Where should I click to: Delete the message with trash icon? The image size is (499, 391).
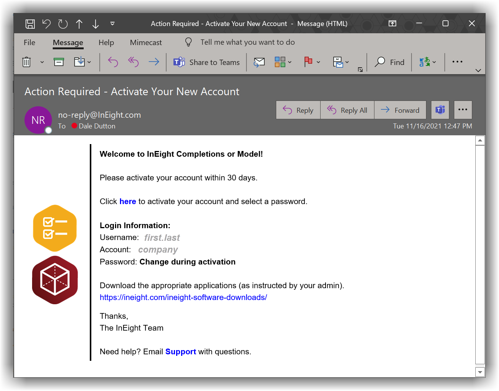(x=26, y=62)
